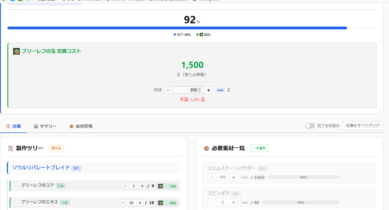Click the box icon on 素材管理 tab
This screenshot has height=210, width=389.
71,126
